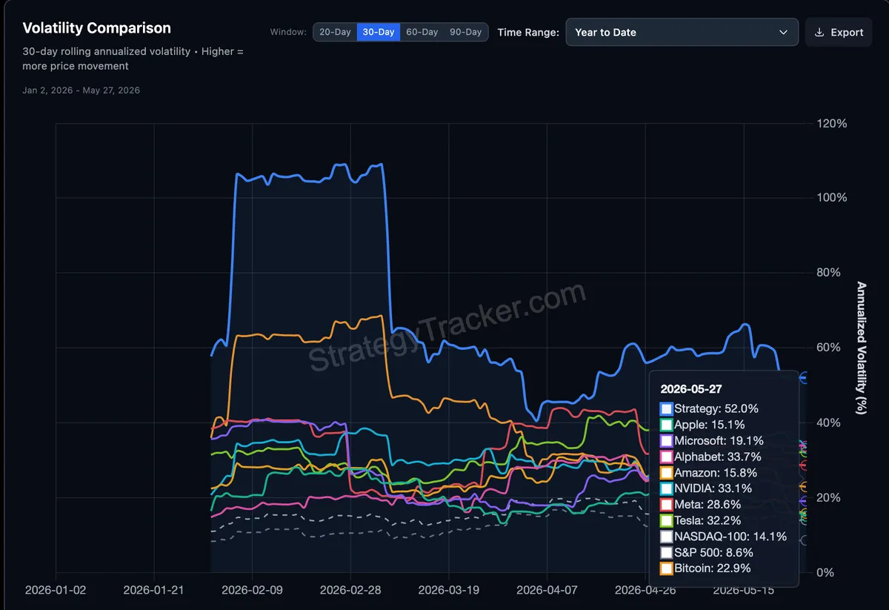This screenshot has width=889, height=610.
Task: Click the Export download icon
Action: (819, 33)
